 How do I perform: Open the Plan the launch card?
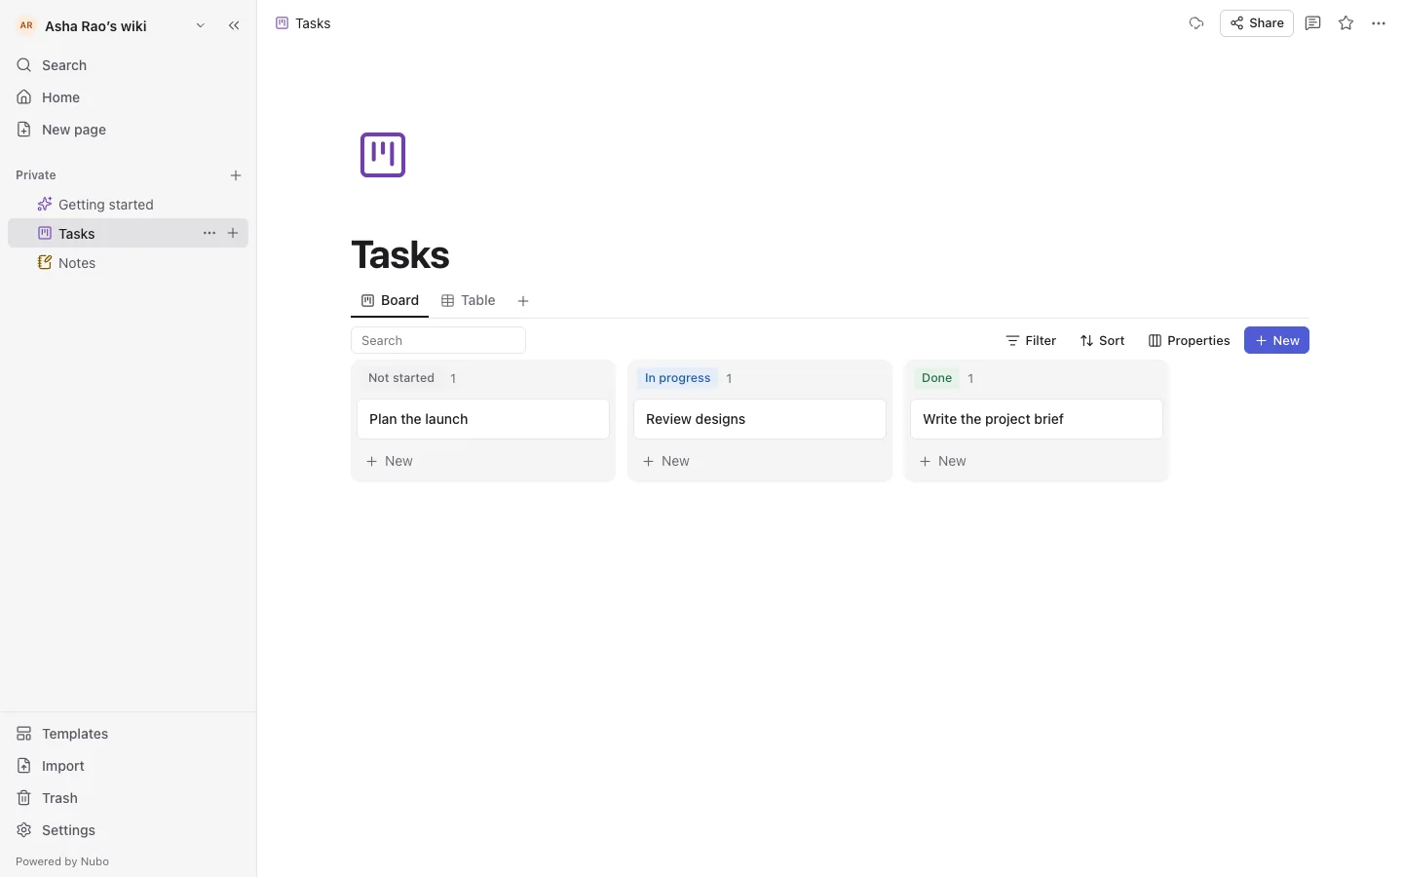point(483,419)
